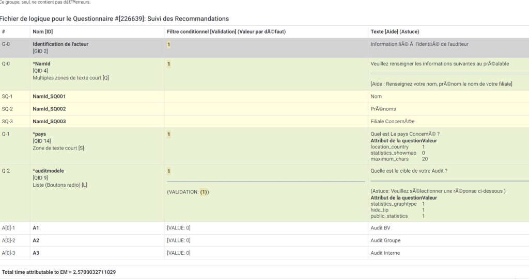Open the [QID 4] question link

click(40, 71)
